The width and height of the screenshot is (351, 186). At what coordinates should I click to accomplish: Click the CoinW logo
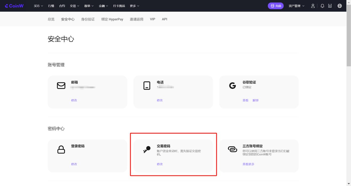pos(14,6)
